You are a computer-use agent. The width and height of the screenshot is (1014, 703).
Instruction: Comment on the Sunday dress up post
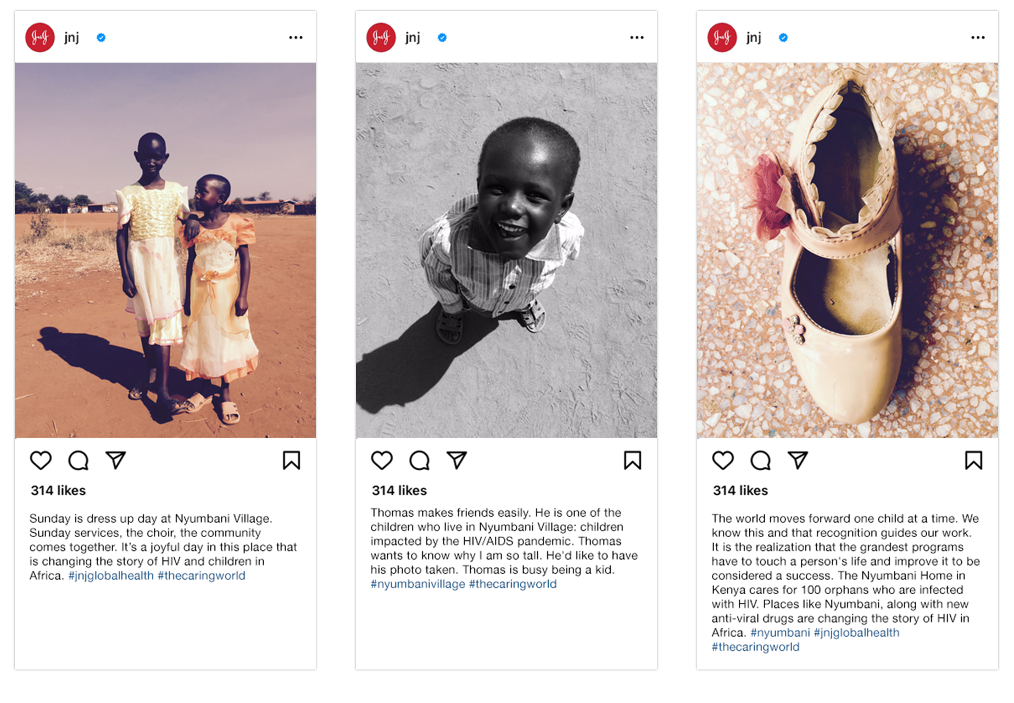click(79, 460)
